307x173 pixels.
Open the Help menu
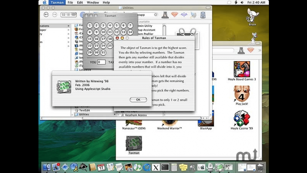click(106, 2)
